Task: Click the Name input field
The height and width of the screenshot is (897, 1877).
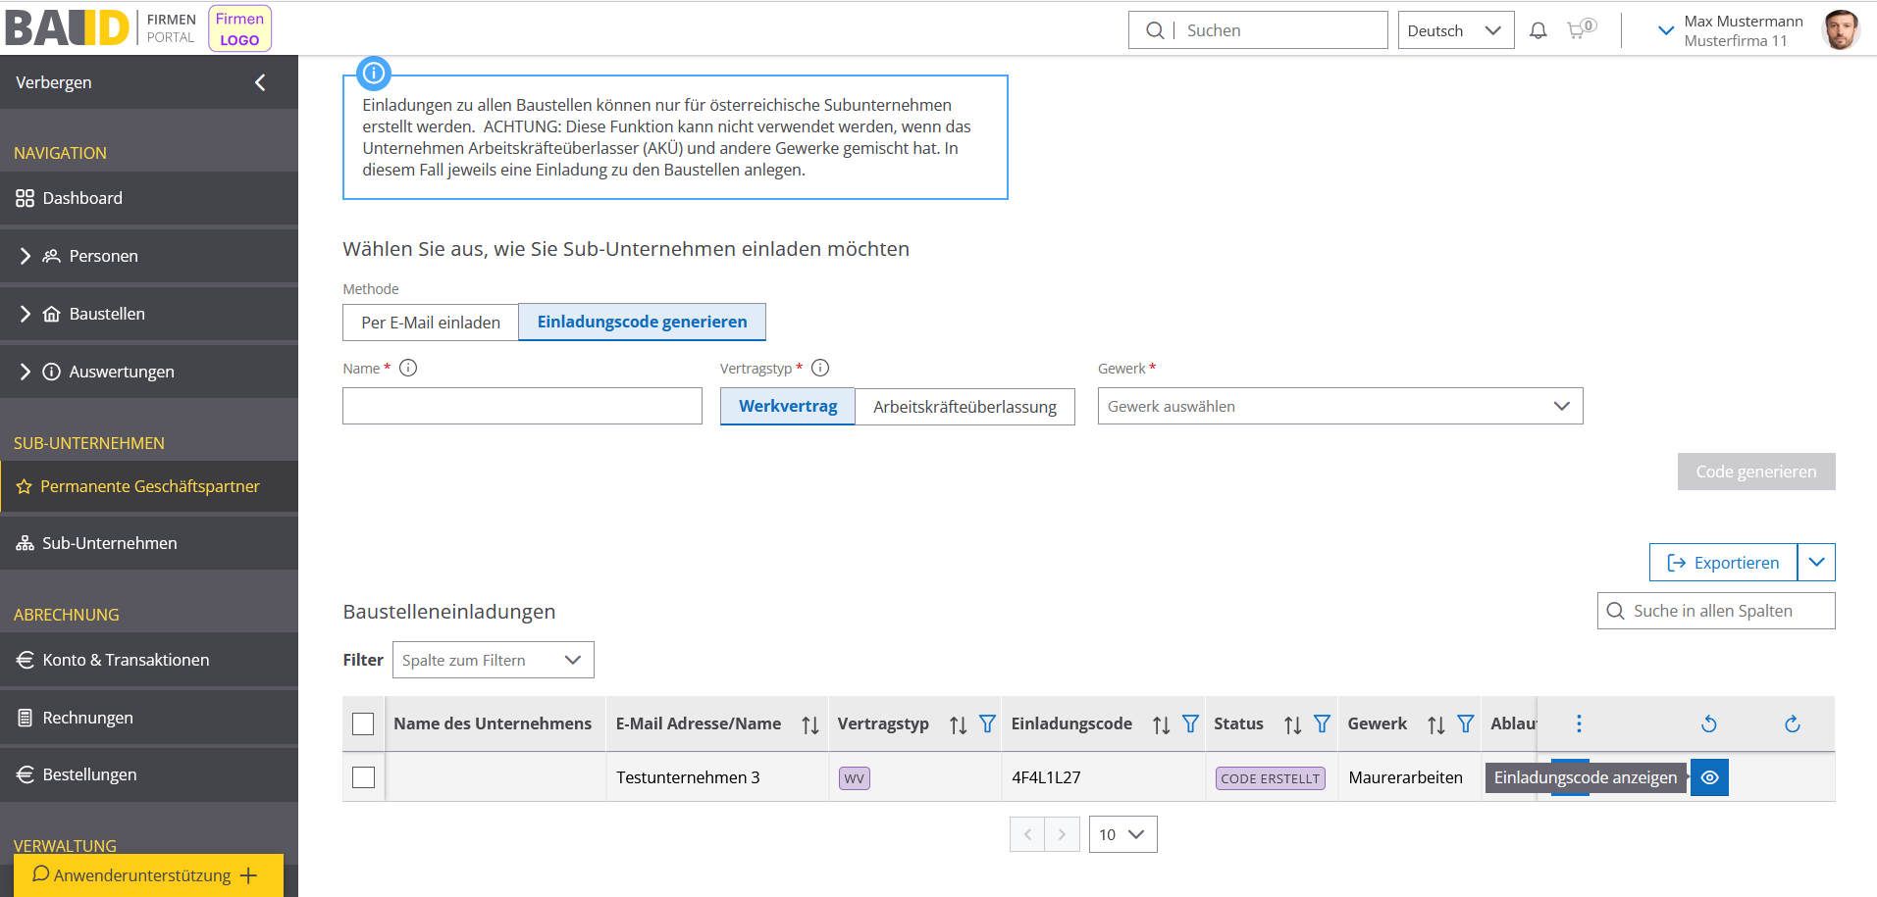Action: [522, 406]
